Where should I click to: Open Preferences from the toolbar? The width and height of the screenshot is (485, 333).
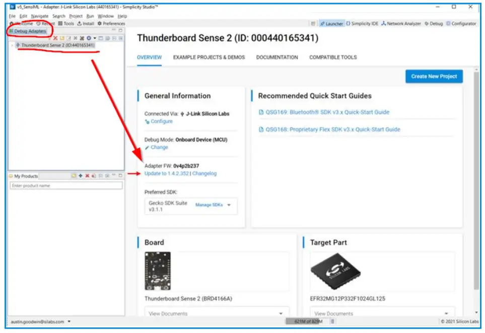point(111,24)
